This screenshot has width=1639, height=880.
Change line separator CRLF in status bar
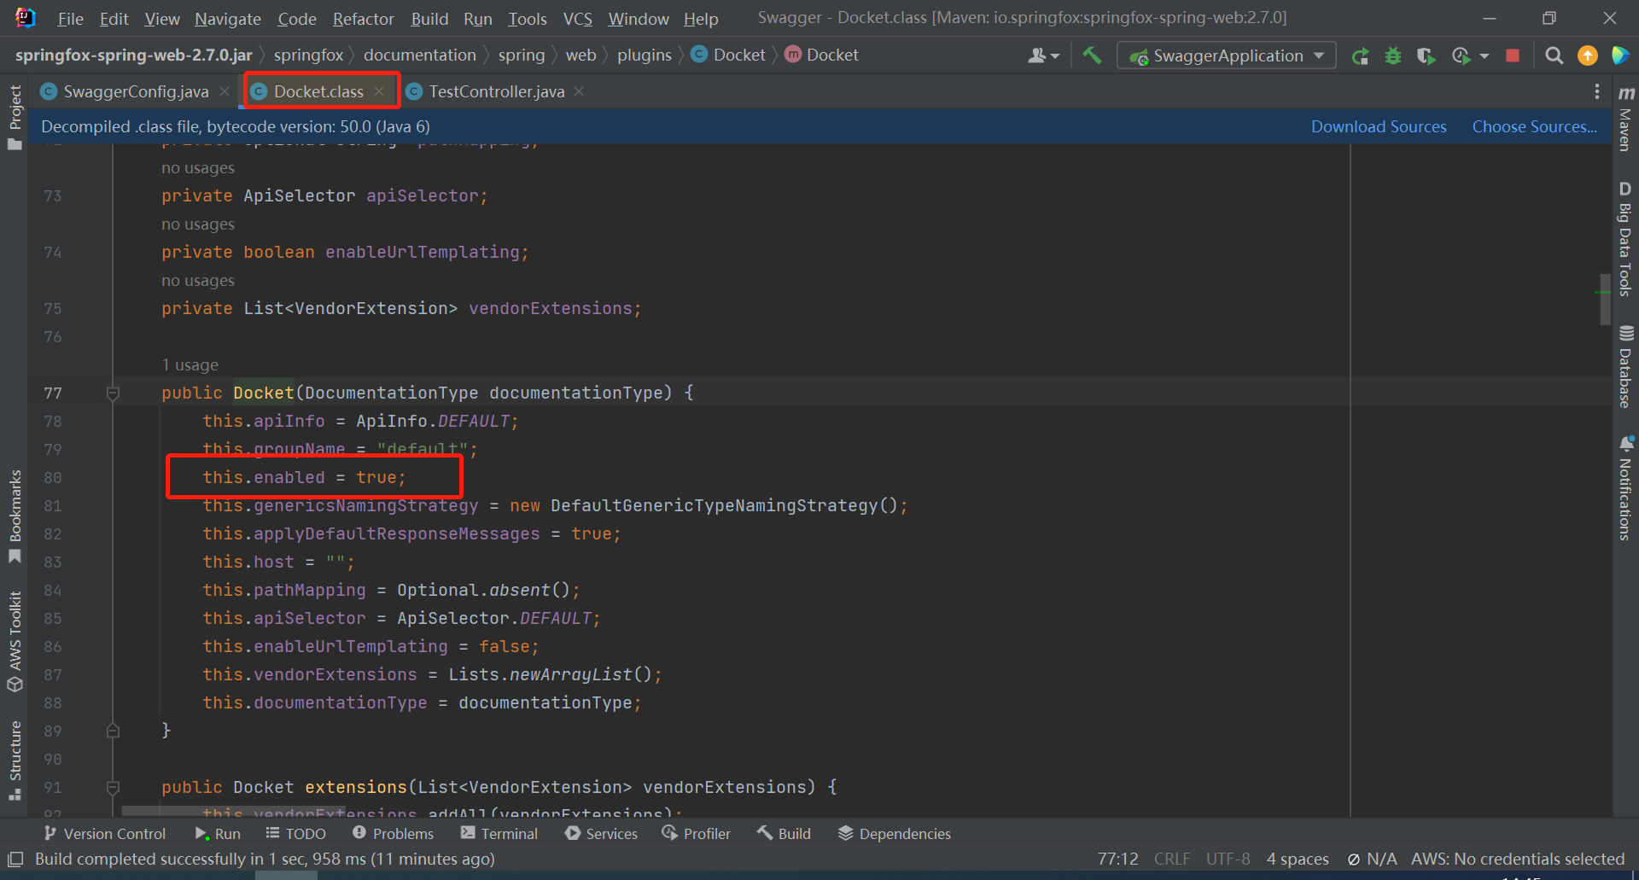[1172, 859]
